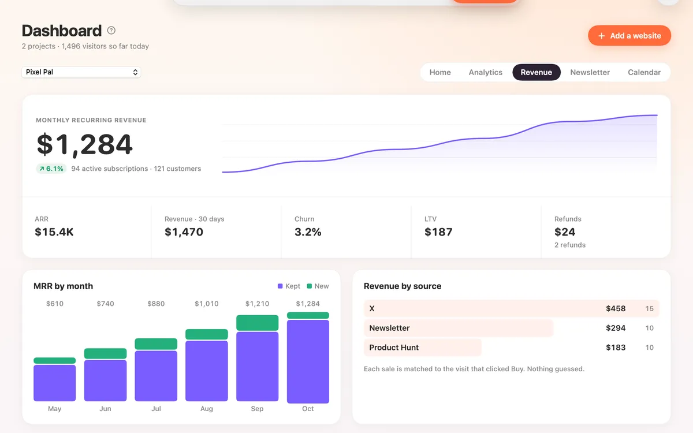The width and height of the screenshot is (693, 433).
Task: Select the green New segment of the Sep bar
Action: tap(258, 323)
